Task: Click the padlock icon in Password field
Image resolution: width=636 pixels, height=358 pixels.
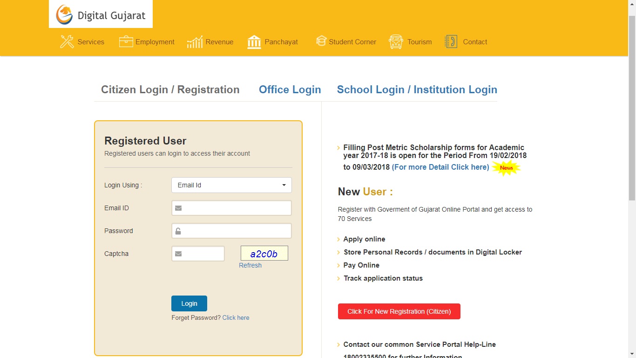Action: pos(178,231)
